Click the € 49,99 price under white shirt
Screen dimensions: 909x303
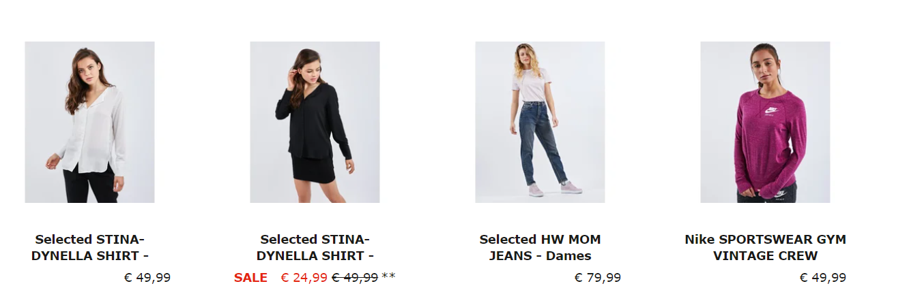(x=147, y=278)
